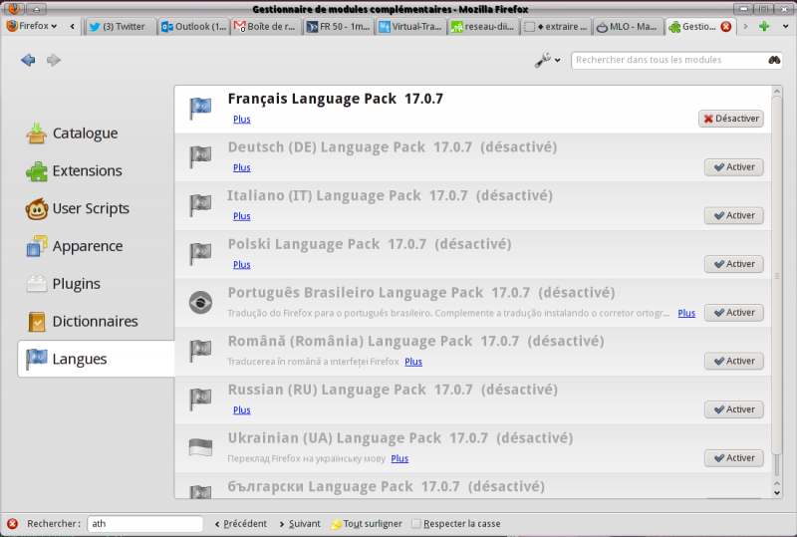Click the Română Language Pack flag icon
The height and width of the screenshot is (537, 797).
201,351
